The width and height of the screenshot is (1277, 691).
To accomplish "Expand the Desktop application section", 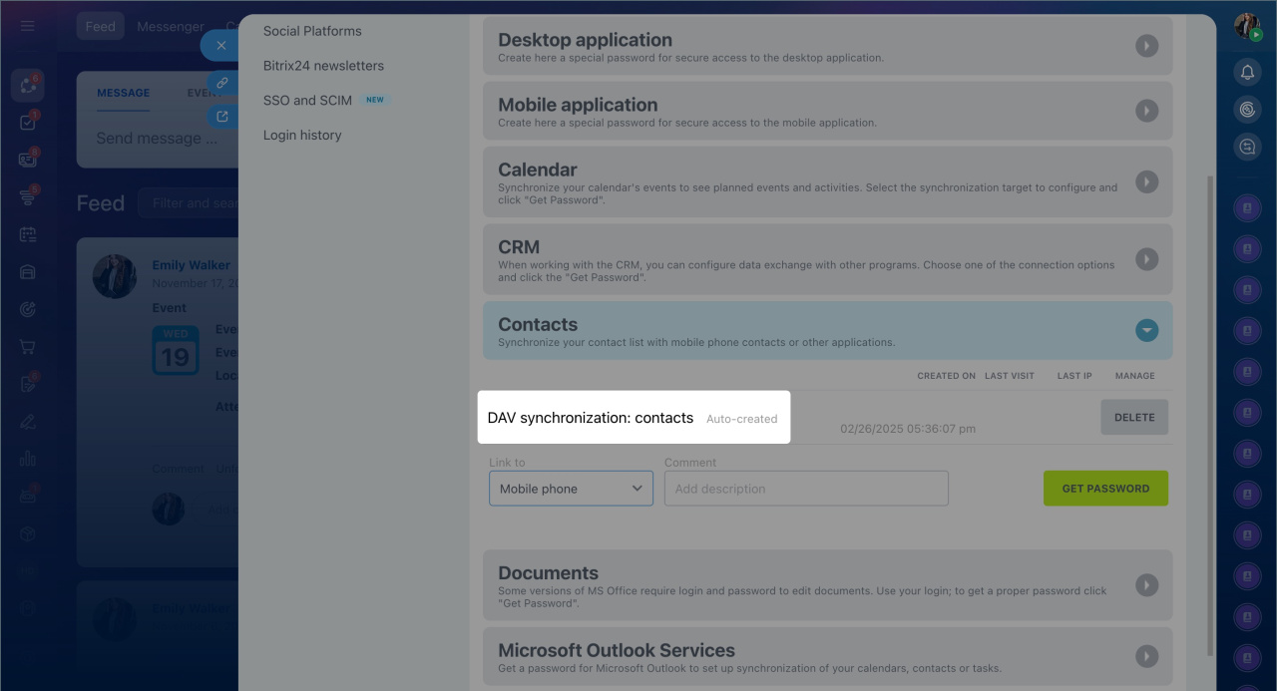I will point(1146,46).
